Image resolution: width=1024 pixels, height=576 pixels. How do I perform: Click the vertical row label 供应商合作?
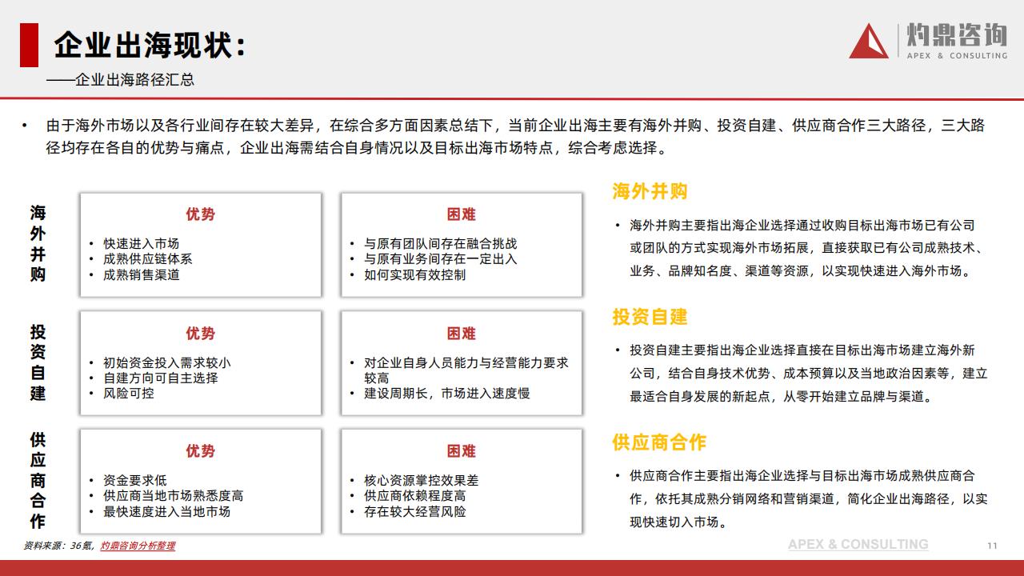[x=38, y=480]
